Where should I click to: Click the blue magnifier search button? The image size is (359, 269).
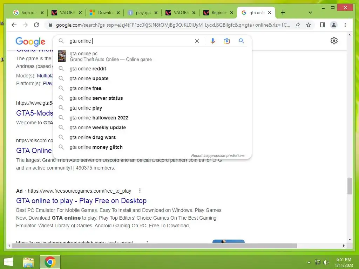pyautogui.click(x=241, y=41)
